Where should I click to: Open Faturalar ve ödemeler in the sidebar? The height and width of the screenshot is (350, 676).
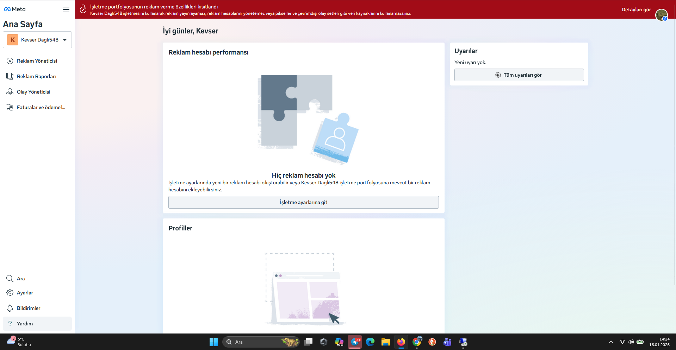coord(37,107)
